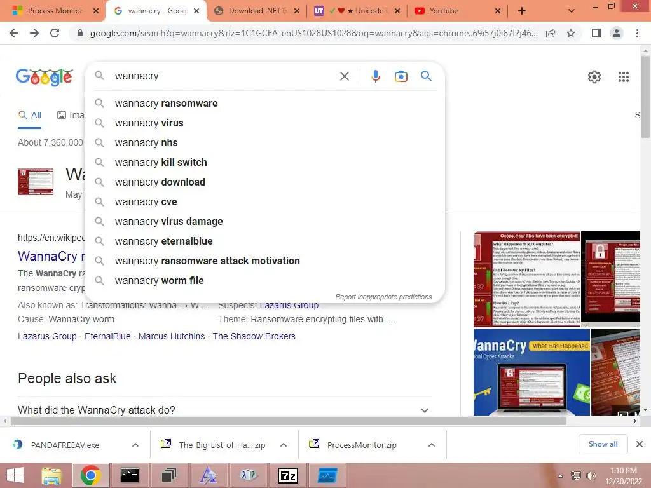Choose suggestion wannacry cve
The width and height of the screenshot is (651, 488).
265,201
